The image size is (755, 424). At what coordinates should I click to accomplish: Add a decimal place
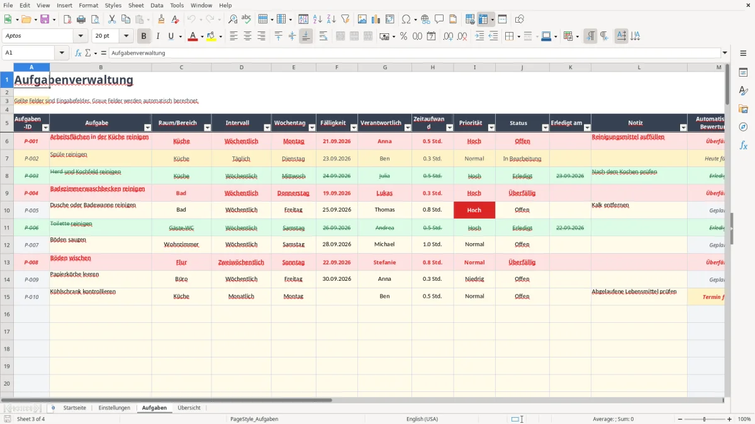(x=448, y=36)
